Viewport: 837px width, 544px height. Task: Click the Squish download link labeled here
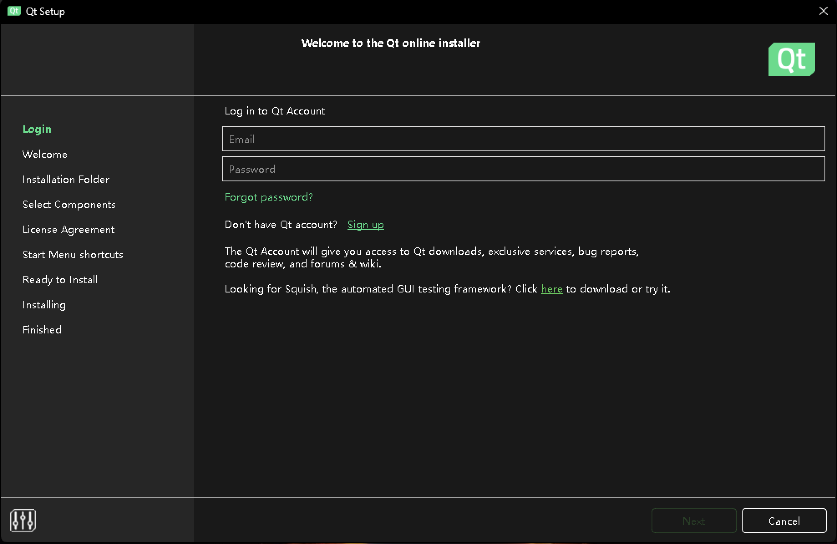pos(552,289)
